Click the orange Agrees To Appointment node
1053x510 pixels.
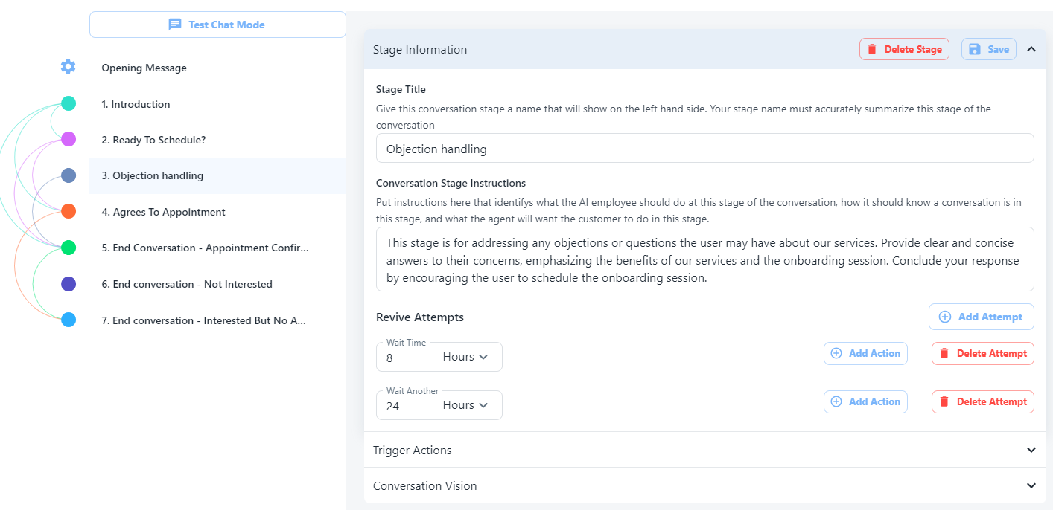pyautogui.click(x=69, y=211)
